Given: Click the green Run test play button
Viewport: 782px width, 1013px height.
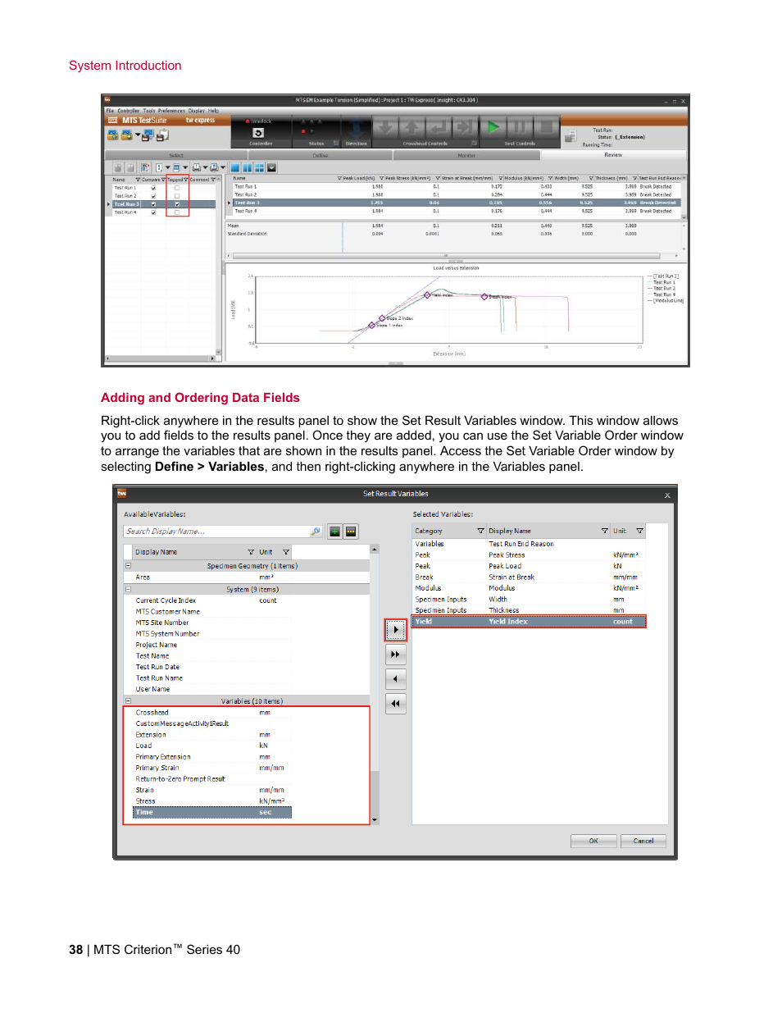Looking at the screenshot, I should pyautogui.click(x=493, y=127).
